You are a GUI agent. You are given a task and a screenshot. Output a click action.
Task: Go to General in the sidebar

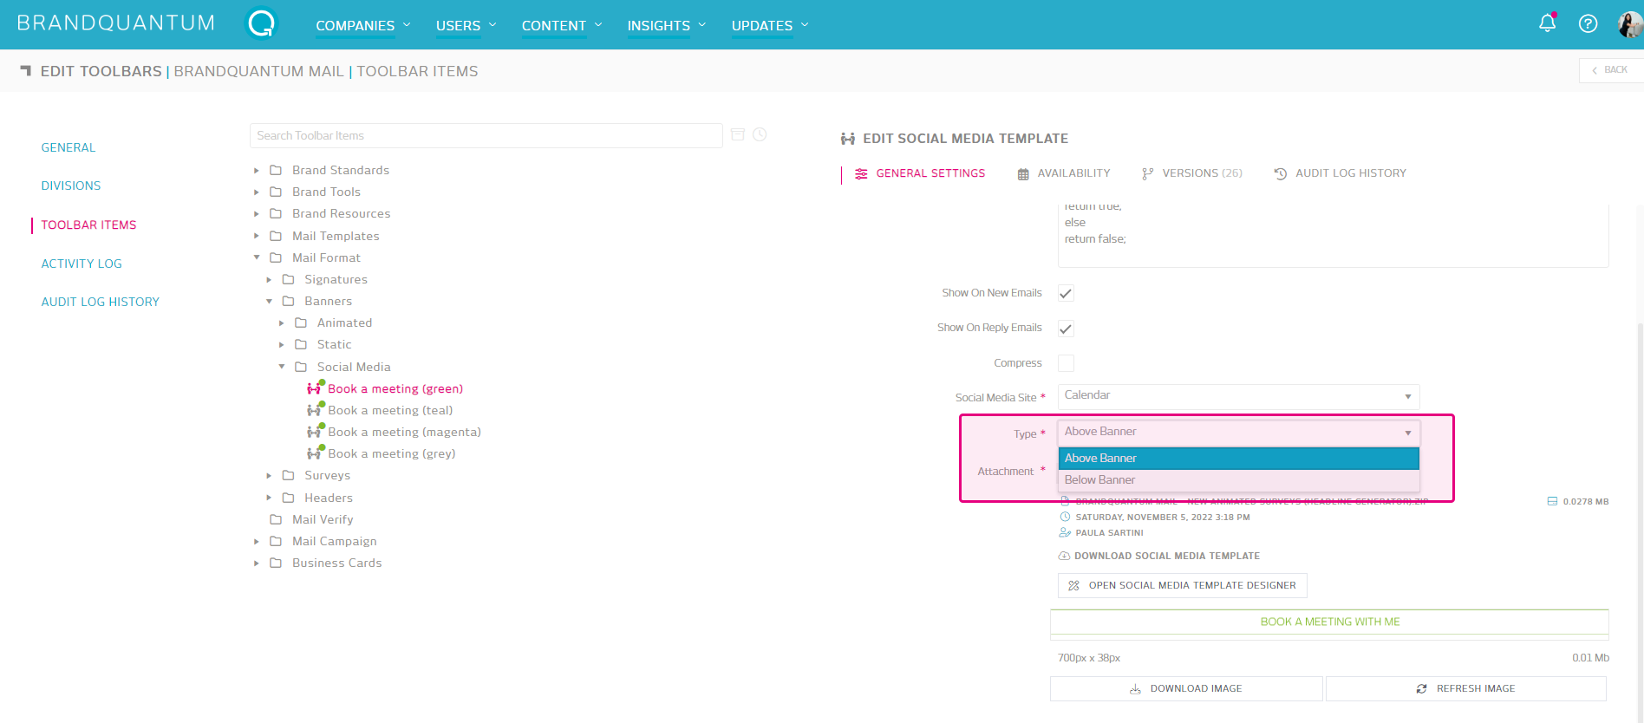[68, 147]
